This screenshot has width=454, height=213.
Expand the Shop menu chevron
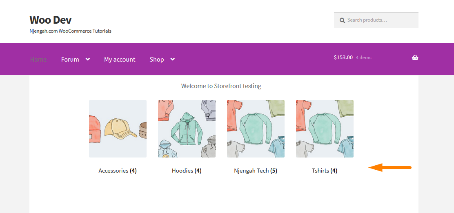pos(173,59)
